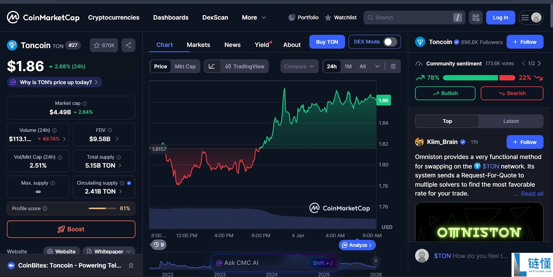Open the Chart tab

pyautogui.click(x=165, y=45)
